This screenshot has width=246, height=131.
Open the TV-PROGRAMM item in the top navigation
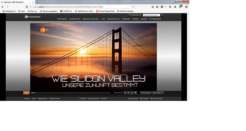tap(155, 19)
